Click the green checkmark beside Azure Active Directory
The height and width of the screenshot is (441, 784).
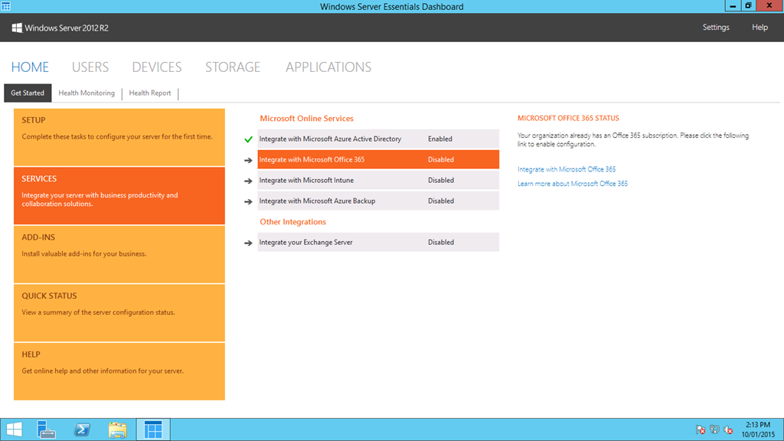(x=248, y=139)
